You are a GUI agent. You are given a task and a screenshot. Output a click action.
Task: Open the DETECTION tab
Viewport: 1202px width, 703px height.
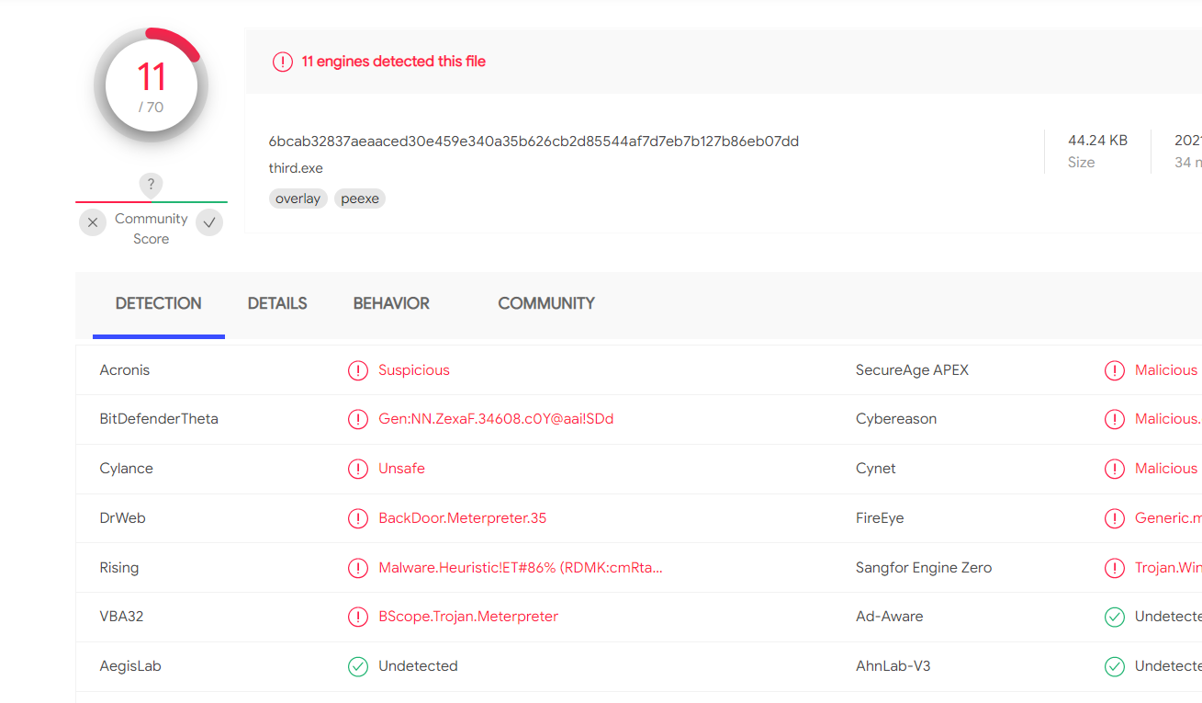[x=159, y=303]
